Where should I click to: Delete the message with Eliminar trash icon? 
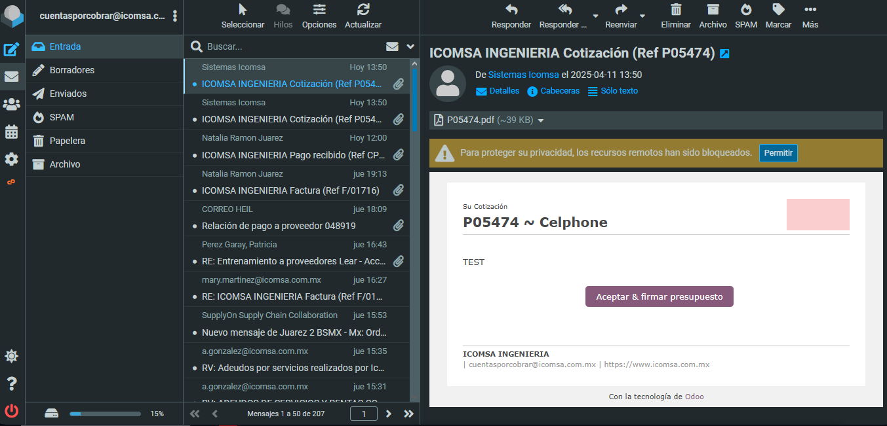pos(676,17)
